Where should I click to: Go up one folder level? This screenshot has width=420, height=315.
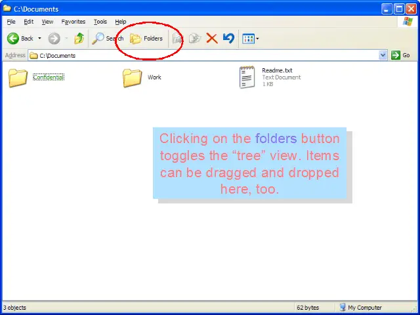pos(79,39)
